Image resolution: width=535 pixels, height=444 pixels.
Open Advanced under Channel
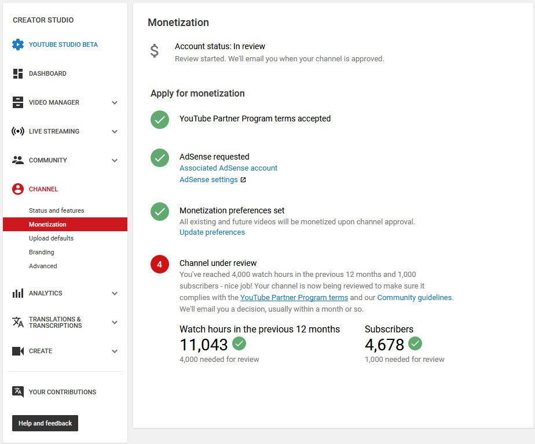pyautogui.click(x=43, y=266)
